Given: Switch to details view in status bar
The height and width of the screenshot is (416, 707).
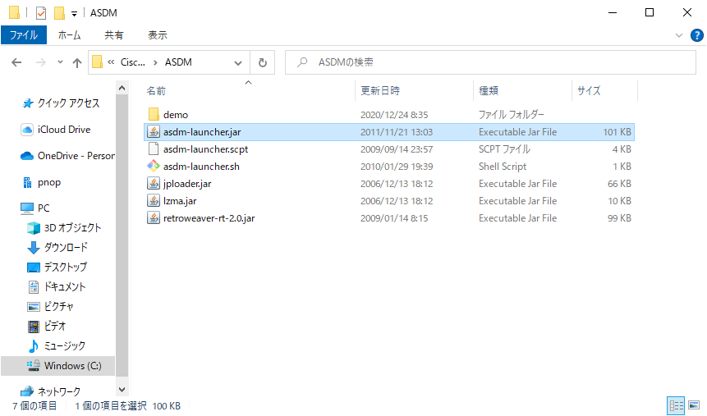Looking at the screenshot, I should (x=676, y=405).
